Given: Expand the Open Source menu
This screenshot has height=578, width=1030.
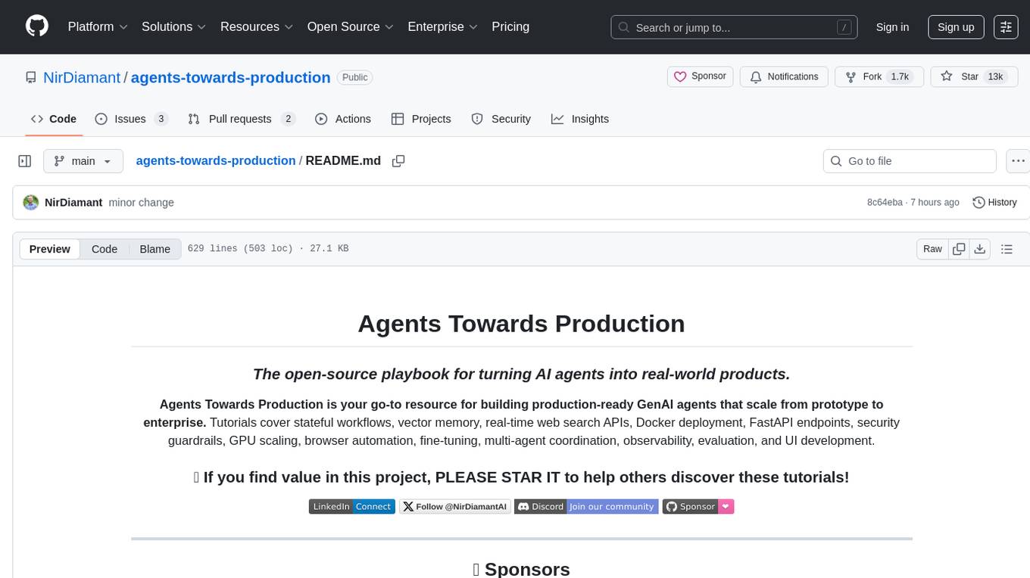Looking at the screenshot, I should (x=351, y=26).
